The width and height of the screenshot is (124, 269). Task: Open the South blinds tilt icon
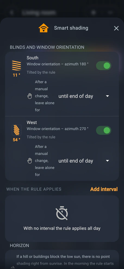[16, 65]
